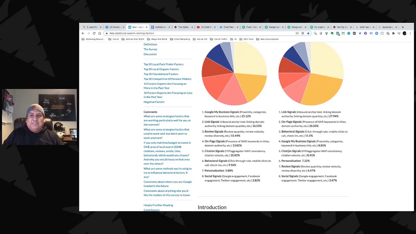The image size is (416, 234).
Task: Jump to the Discussion section link
Action: click(150, 54)
